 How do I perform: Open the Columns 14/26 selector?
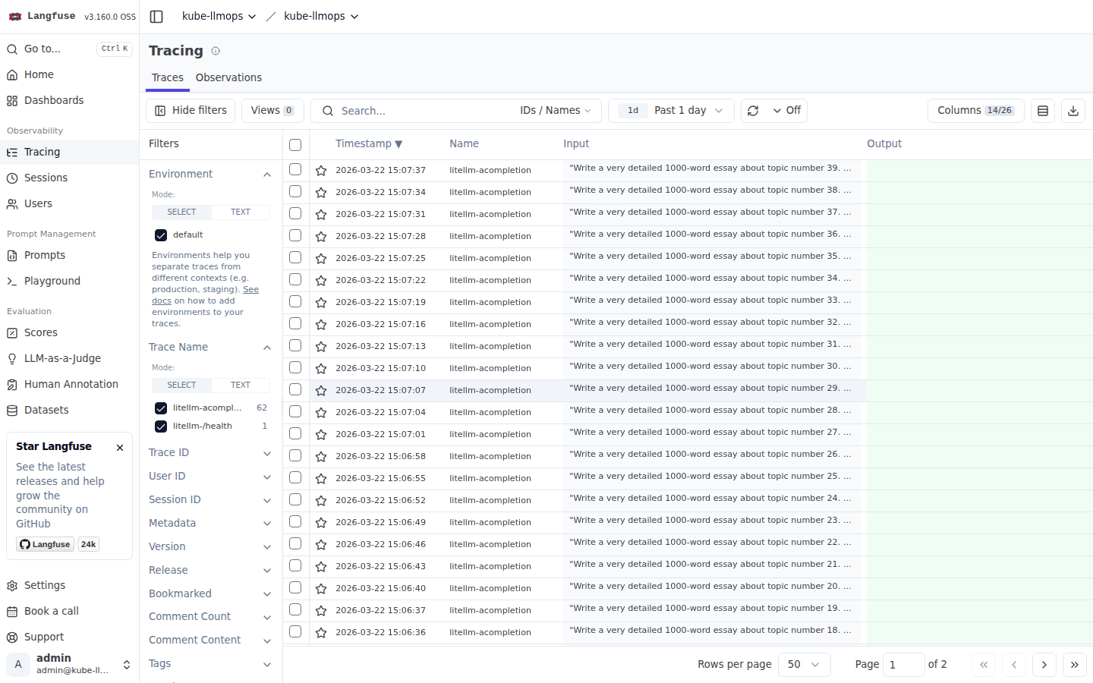(x=976, y=111)
